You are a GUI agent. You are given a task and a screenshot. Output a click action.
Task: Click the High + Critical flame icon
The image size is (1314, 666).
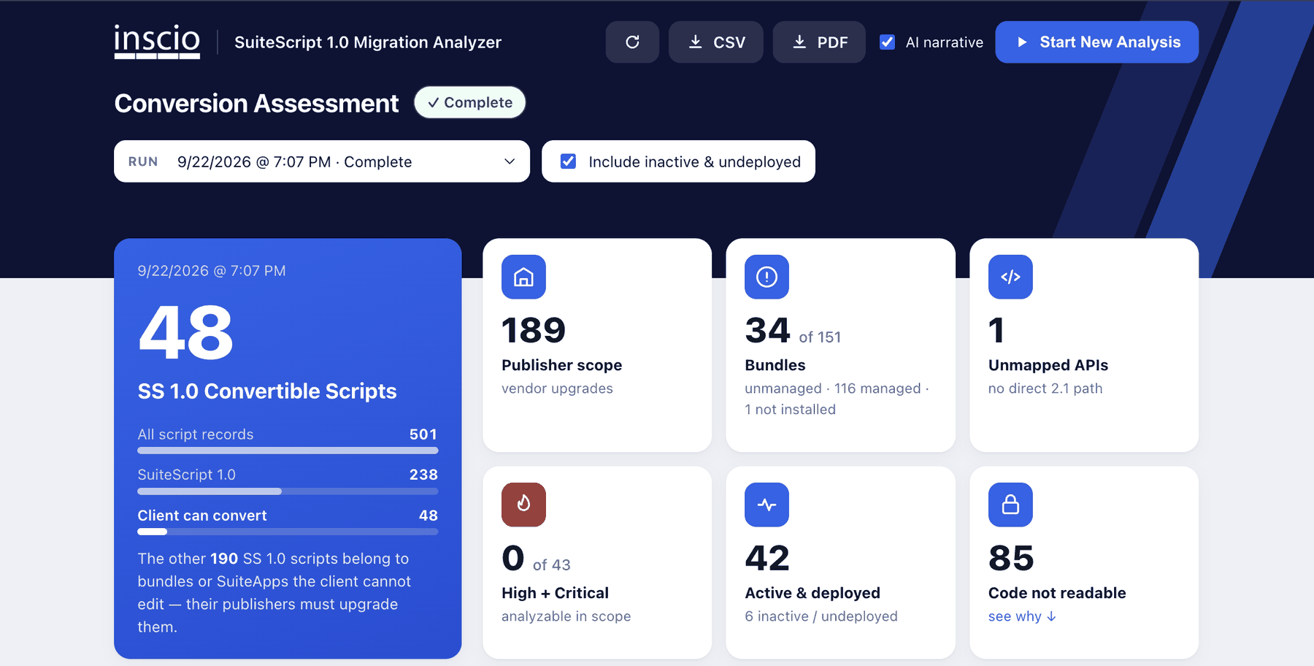pyautogui.click(x=523, y=505)
